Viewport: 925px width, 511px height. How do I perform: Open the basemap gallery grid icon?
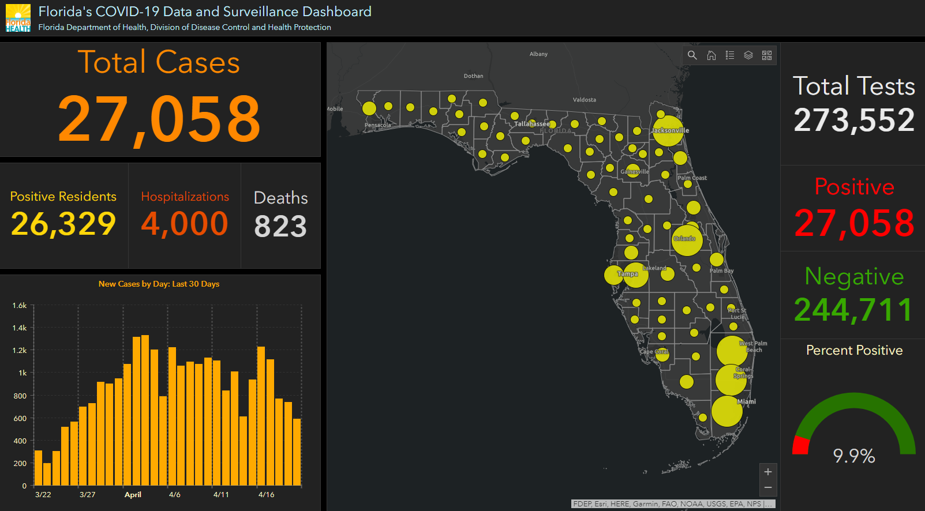[x=767, y=55]
